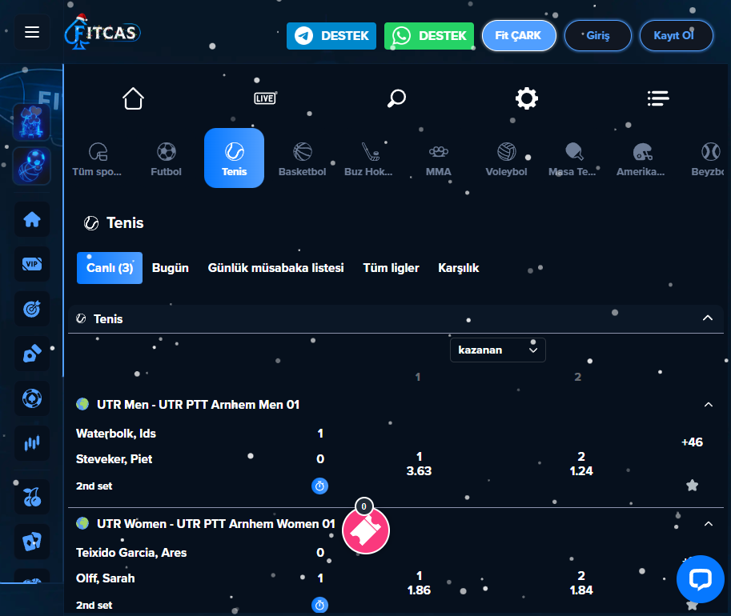This screenshot has width=731, height=616.
Task: Favorite the Waterbolk vs Steveker match star
Action: 692,485
